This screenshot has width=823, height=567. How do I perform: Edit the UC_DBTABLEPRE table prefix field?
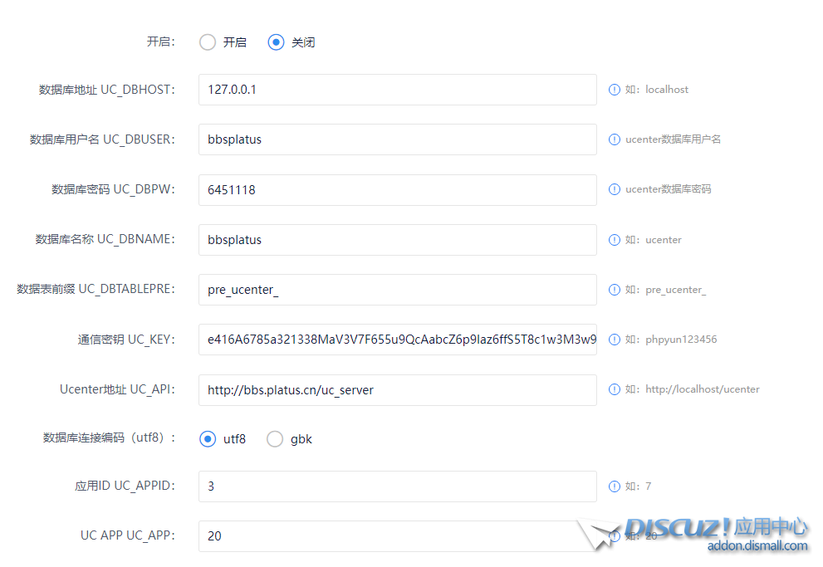tap(397, 290)
